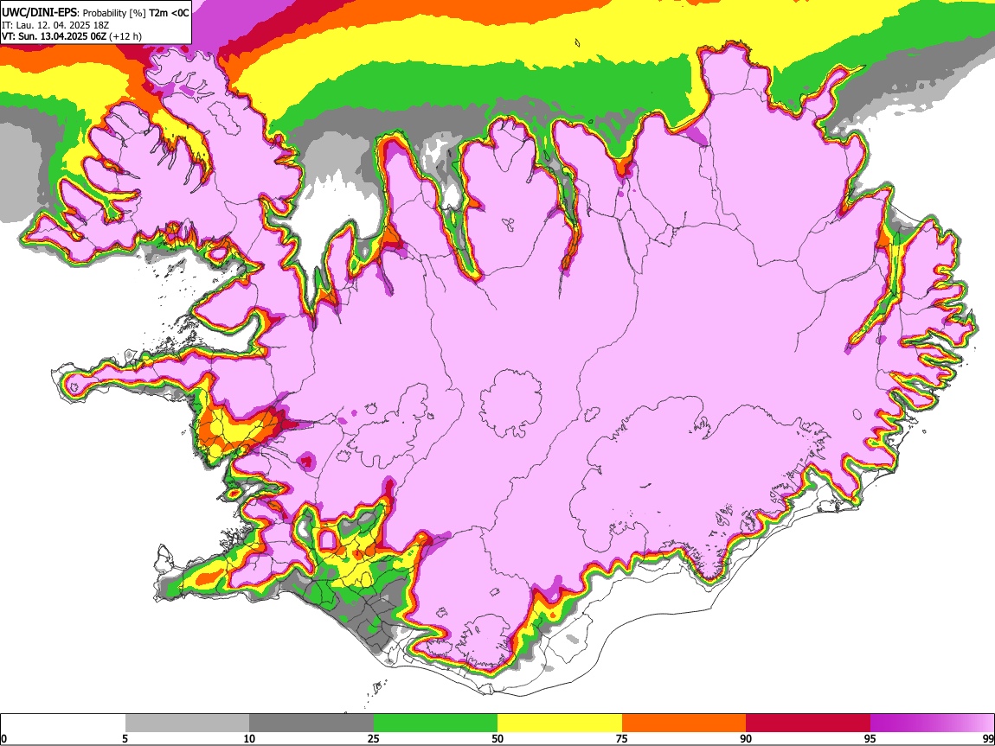
Task: Click the legend tick label '50'
Action: (x=497, y=739)
